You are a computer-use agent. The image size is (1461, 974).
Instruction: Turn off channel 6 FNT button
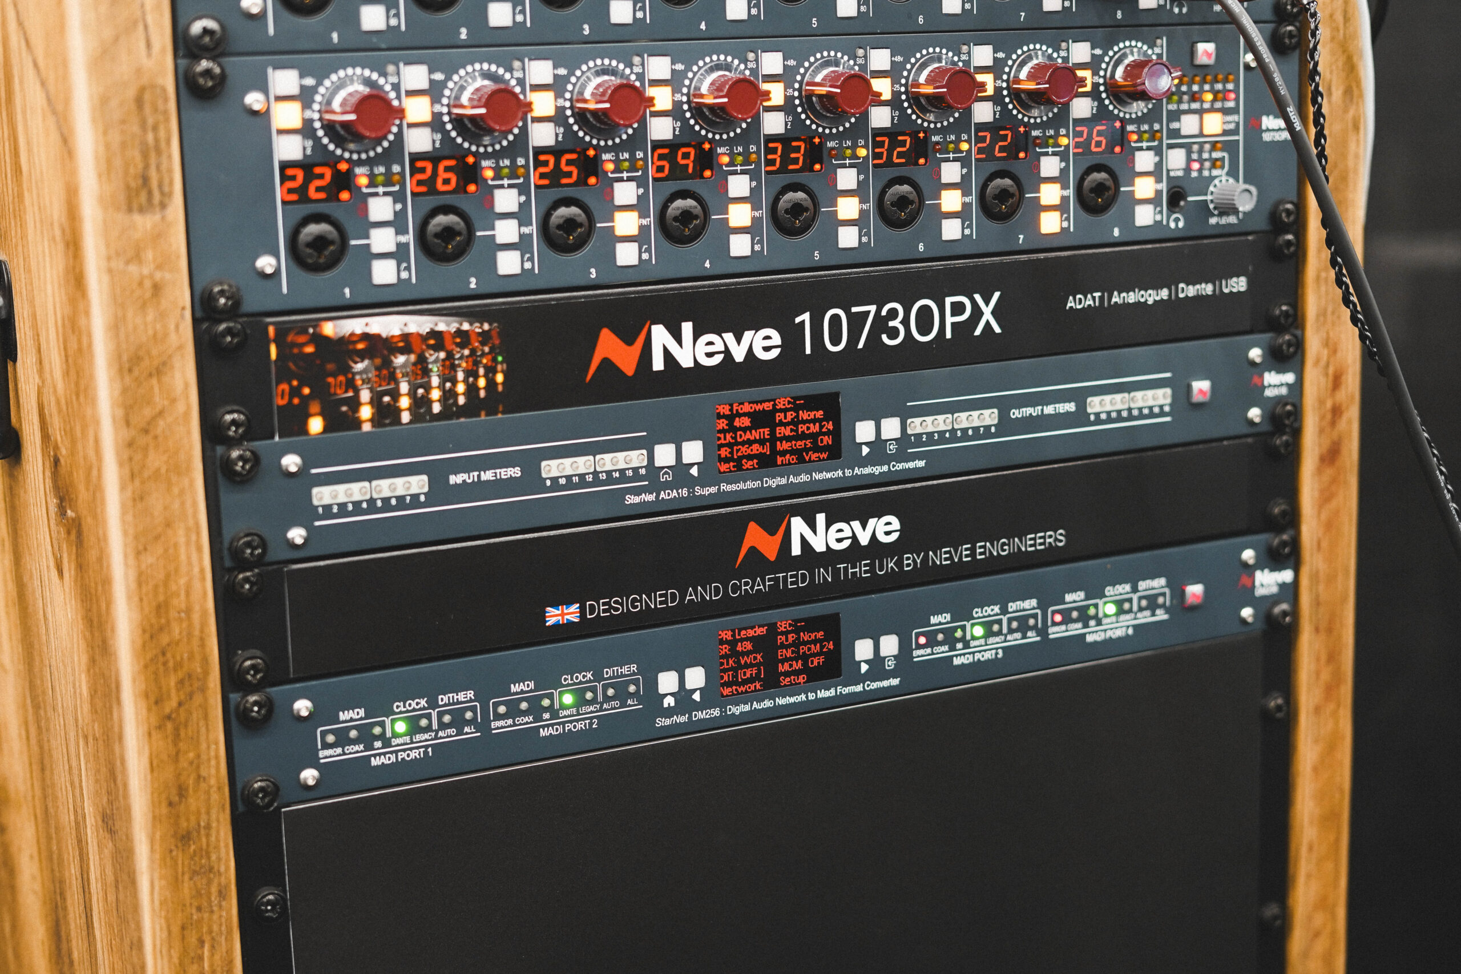(951, 201)
